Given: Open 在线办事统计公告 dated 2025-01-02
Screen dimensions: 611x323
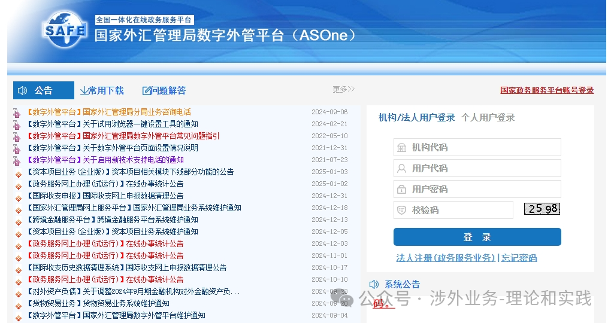Looking at the screenshot, I should coord(105,184).
